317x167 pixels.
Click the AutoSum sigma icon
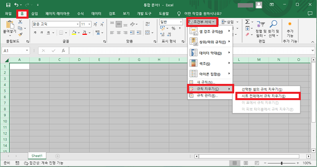point(247,22)
